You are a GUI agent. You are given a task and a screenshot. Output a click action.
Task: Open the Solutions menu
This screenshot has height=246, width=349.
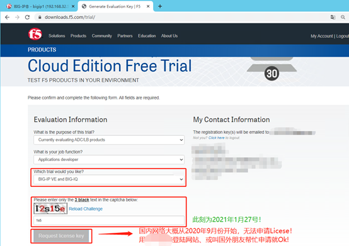(x=57, y=36)
